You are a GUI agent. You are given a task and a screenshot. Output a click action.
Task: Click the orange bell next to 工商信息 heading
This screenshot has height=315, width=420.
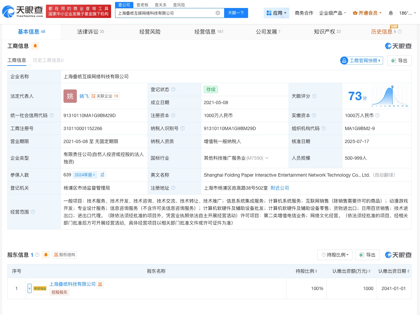pyautogui.click(x=35, y=46)
